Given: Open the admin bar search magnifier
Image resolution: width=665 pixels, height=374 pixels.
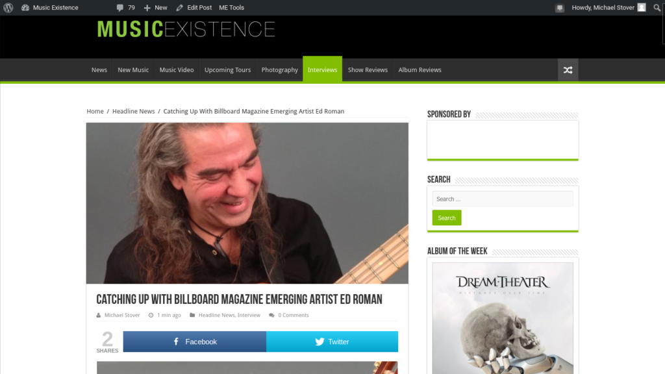Looking at the screenshot, I should pyautogui.click(x=657, y=8).
